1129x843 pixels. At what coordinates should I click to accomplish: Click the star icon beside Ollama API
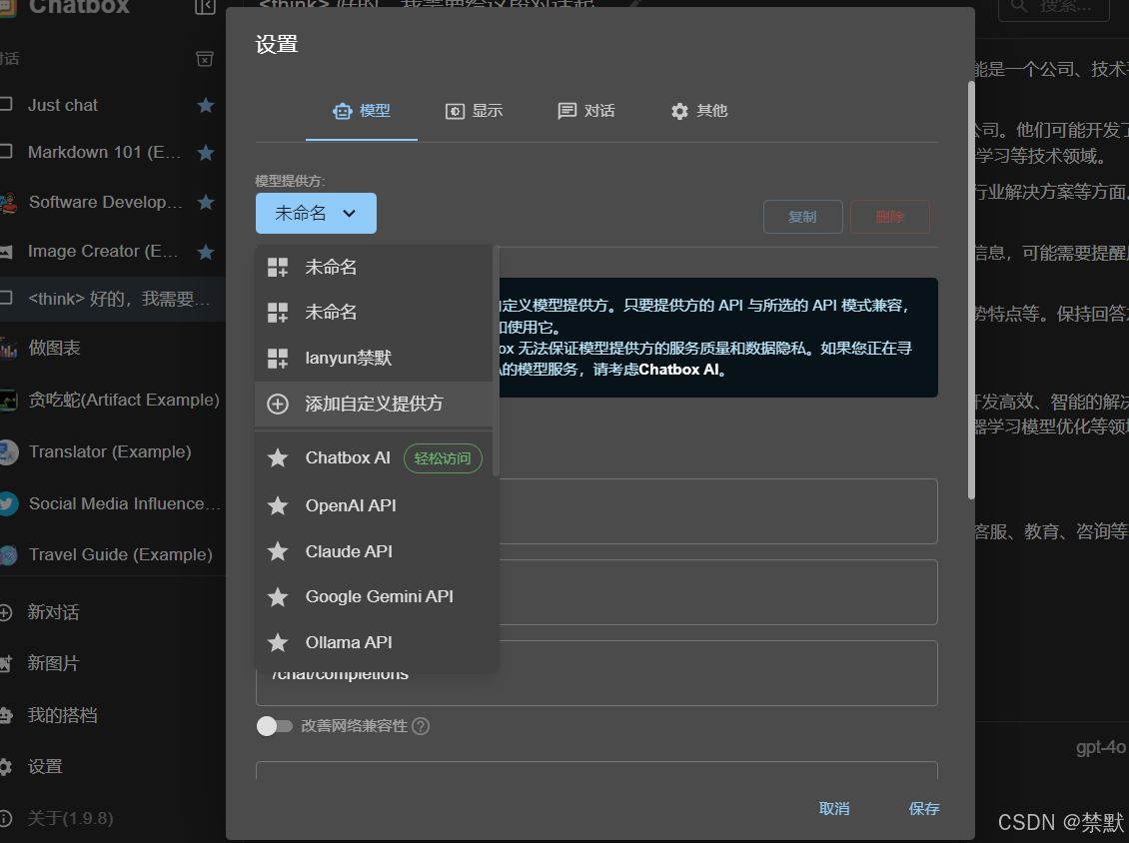(278, 642)
